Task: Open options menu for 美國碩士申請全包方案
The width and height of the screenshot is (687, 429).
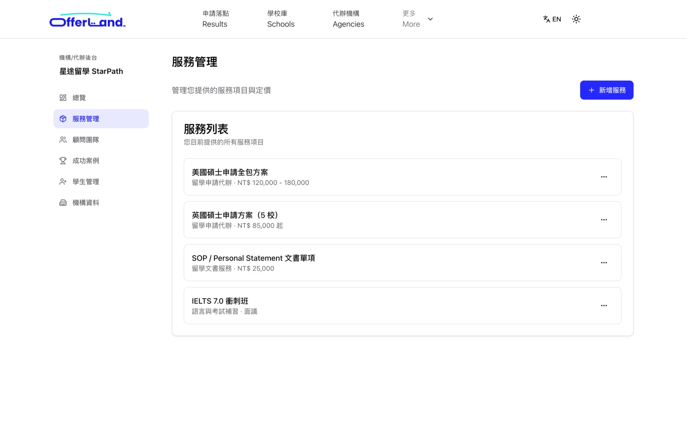Action: coord(604,177)
